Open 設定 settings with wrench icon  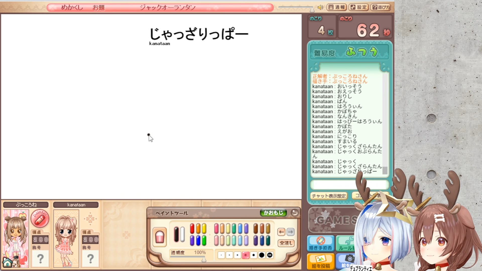coord(359,7)
